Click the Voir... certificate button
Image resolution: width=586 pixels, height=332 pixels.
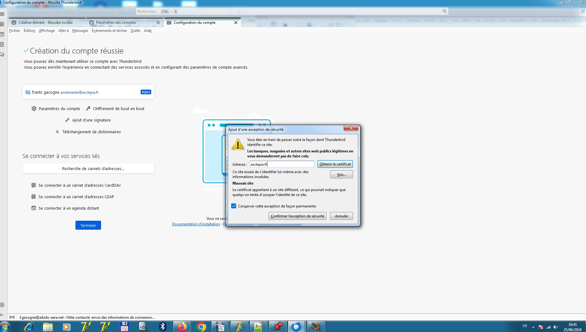point(341,175)
